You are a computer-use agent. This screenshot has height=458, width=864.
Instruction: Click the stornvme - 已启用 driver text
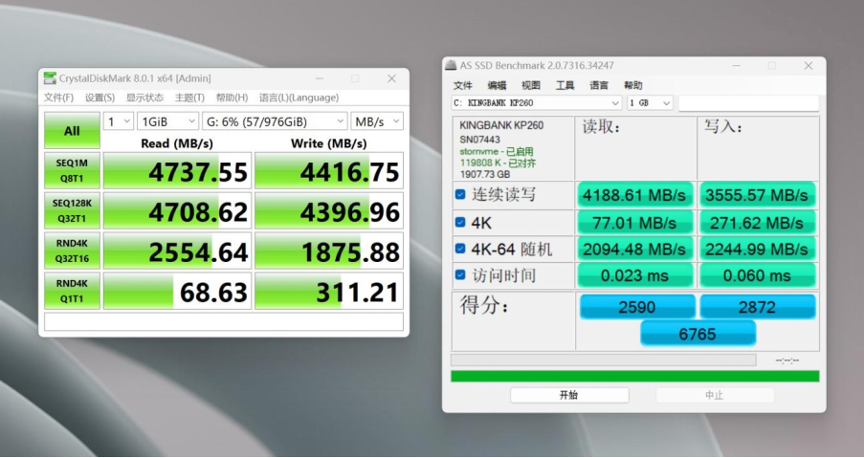497,151
